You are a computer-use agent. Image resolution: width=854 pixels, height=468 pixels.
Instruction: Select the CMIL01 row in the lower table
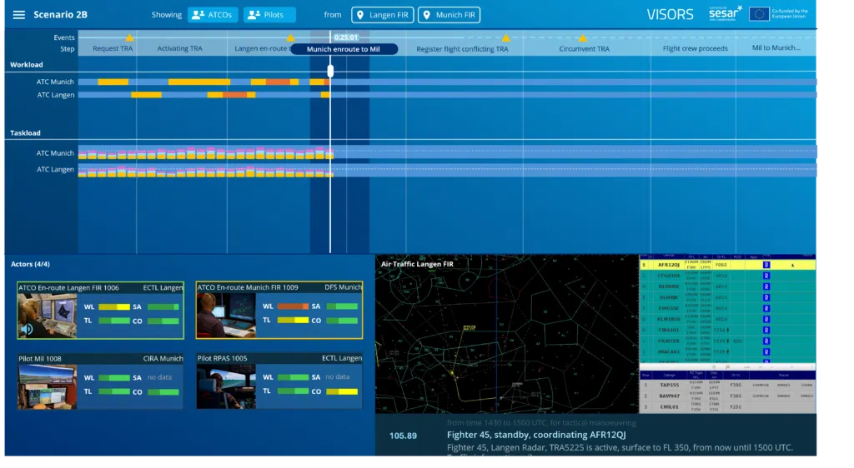[727, 406]
